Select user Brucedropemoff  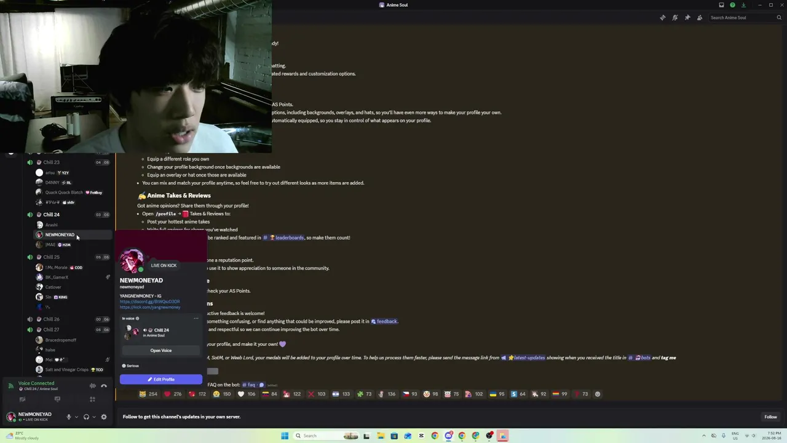point(61,340)
